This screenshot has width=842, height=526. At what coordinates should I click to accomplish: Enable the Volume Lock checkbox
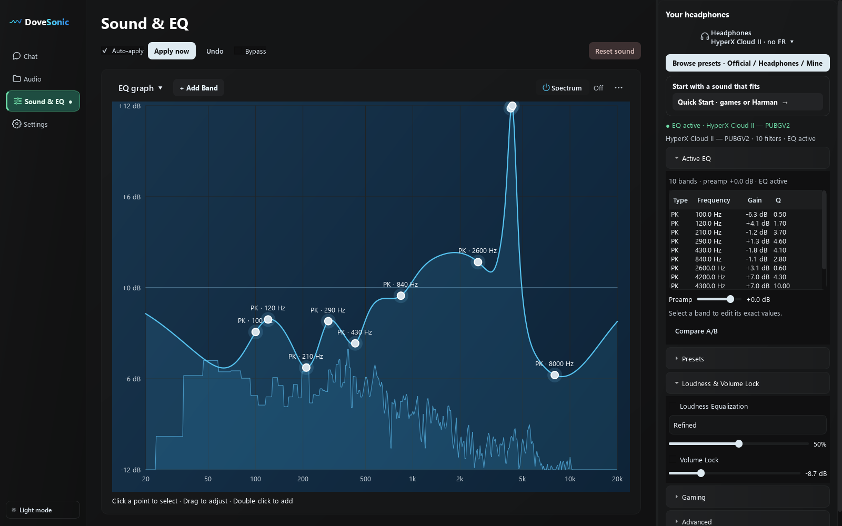673,460
